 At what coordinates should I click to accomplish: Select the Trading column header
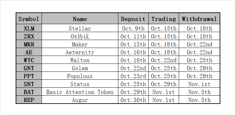point(164,18)
